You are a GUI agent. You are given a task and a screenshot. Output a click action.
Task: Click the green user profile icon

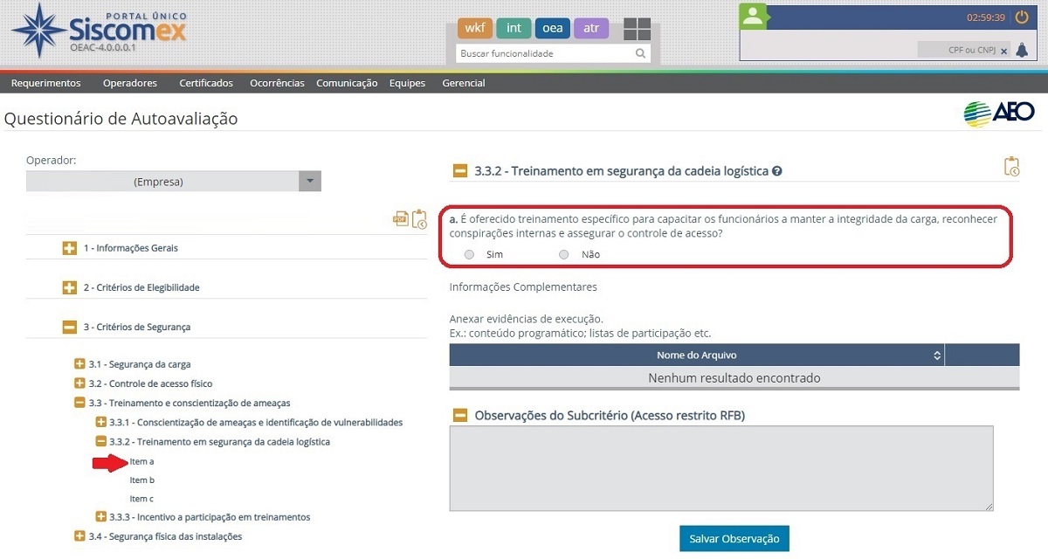tap(752, 16)
